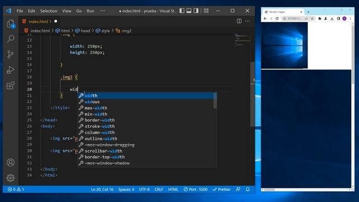Change encoding via UTF-8 status item
Screen dimensions: 359x202
[x=144, y=190]
